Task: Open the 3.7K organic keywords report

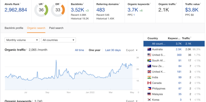Action: 133,10
